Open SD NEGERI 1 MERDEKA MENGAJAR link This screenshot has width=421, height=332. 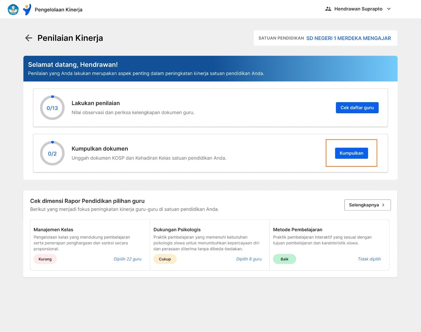(348, 38)
